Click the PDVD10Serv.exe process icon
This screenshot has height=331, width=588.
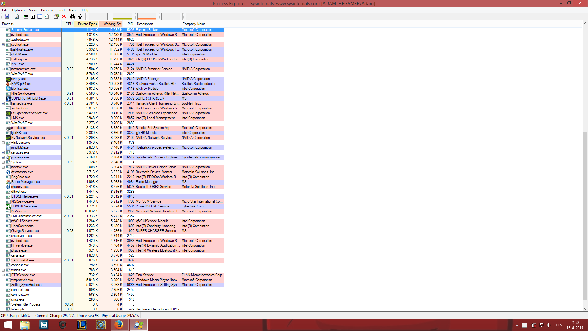(8, 206)
